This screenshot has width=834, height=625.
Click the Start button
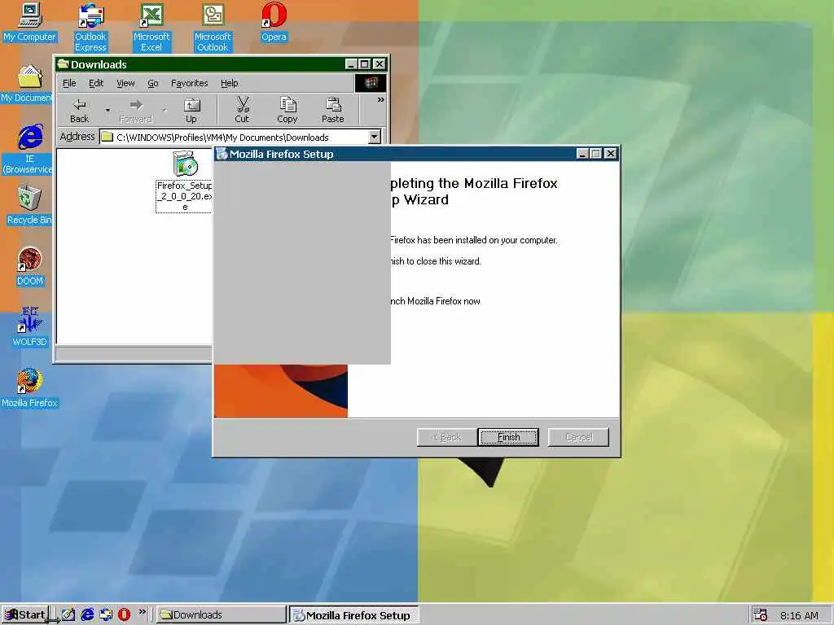click(25, 615)
